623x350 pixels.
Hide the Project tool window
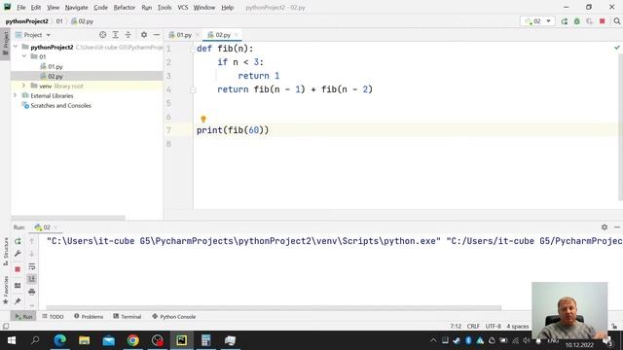(x=157, y=35)
